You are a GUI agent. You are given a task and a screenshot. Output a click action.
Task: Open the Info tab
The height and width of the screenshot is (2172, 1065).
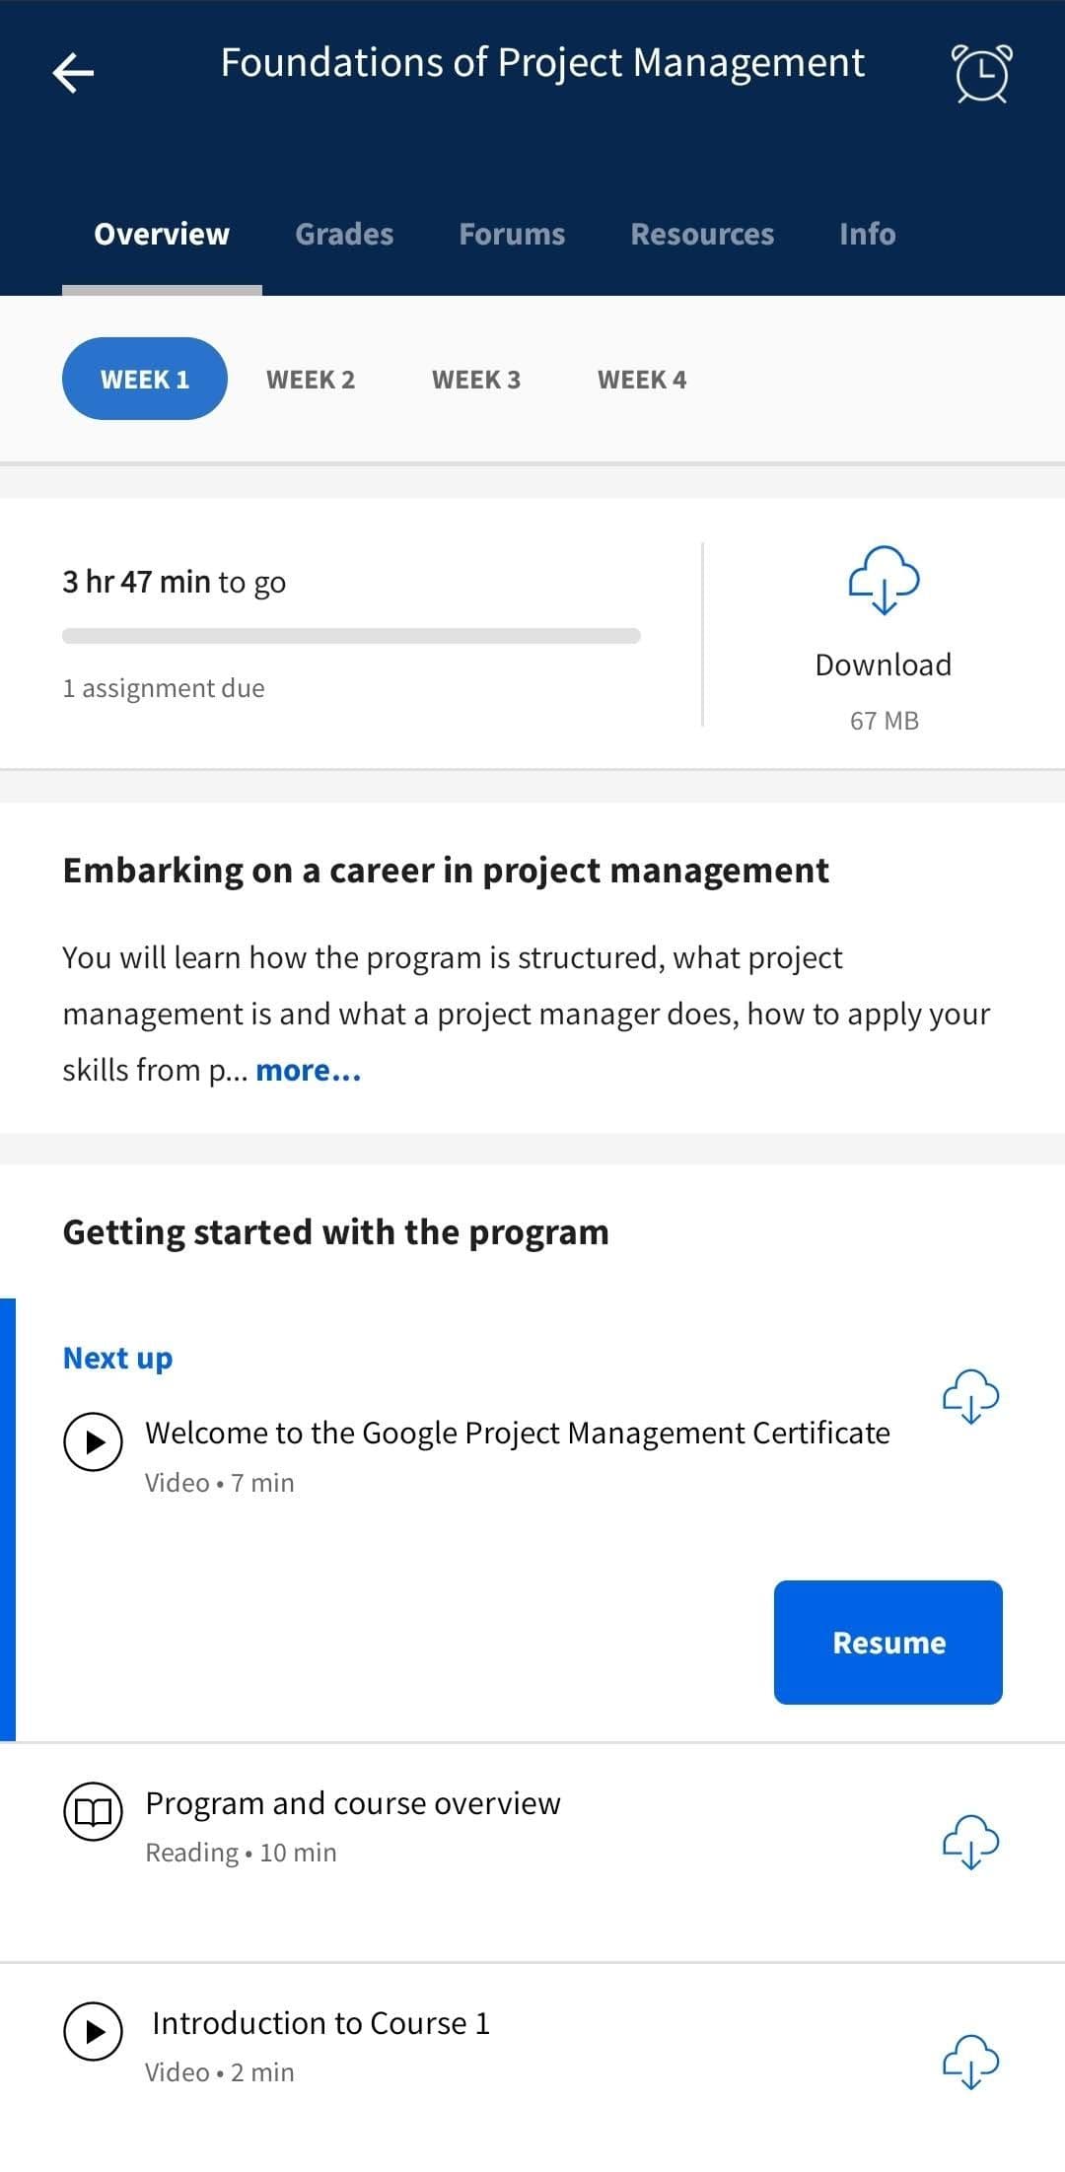click(866, 235)
